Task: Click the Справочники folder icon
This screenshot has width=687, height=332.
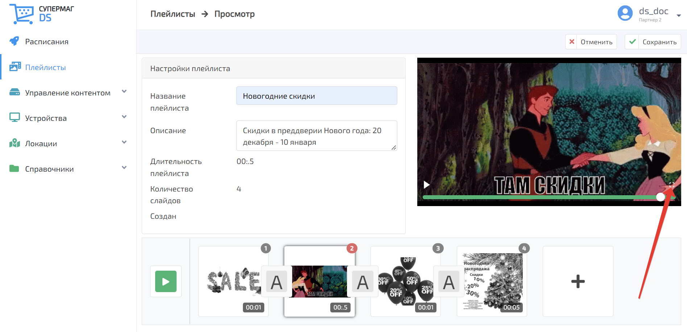Action: click(x=14, y=168)
